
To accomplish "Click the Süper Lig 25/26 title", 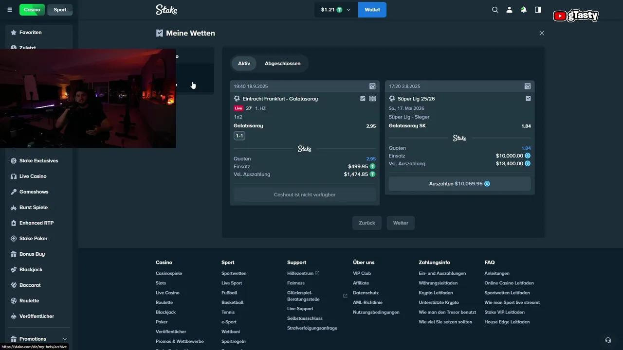I will (x=416, y=99).
